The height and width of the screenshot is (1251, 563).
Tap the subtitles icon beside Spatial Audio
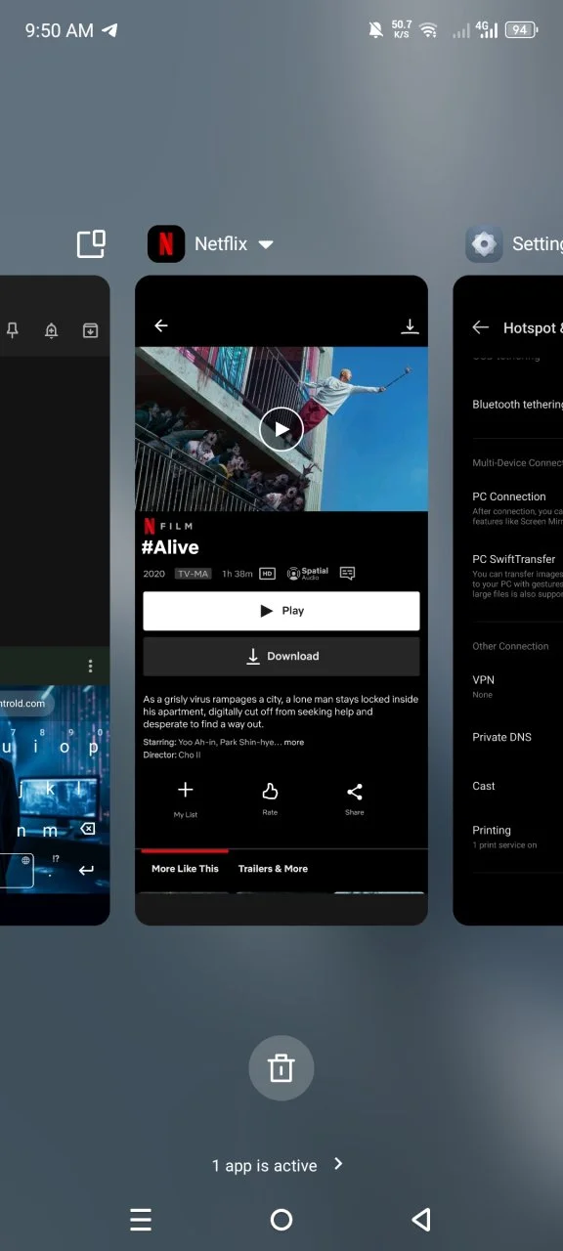pos(347,574)
